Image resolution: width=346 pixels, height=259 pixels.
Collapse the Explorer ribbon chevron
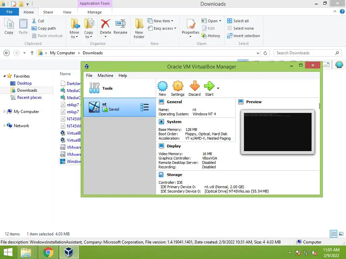click(x=335, y=12)
